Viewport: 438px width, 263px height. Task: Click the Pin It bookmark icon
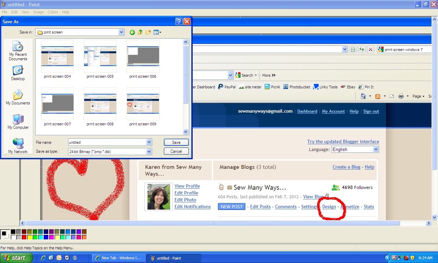tap(360, 87)
